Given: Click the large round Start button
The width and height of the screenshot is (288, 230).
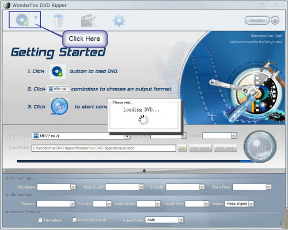Looking at the screenshot, I should [x=260, y=147].
